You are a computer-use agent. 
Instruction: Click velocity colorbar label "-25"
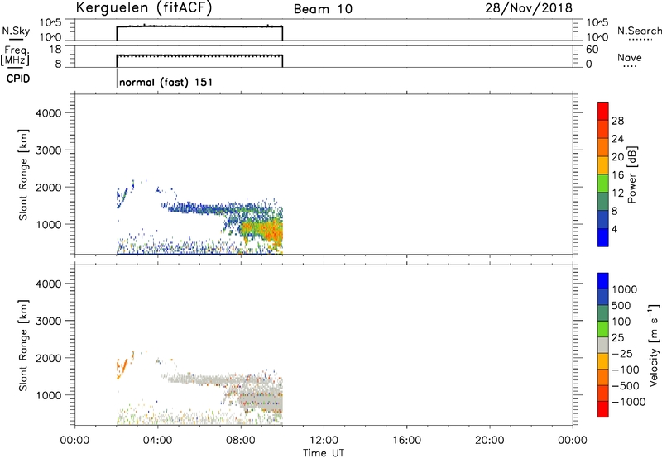[x=622, y=354]
